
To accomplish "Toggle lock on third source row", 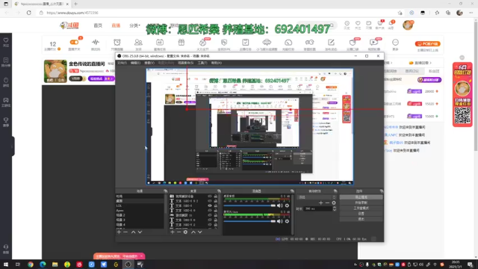I will pyautogui.click(x=216, y=205).
